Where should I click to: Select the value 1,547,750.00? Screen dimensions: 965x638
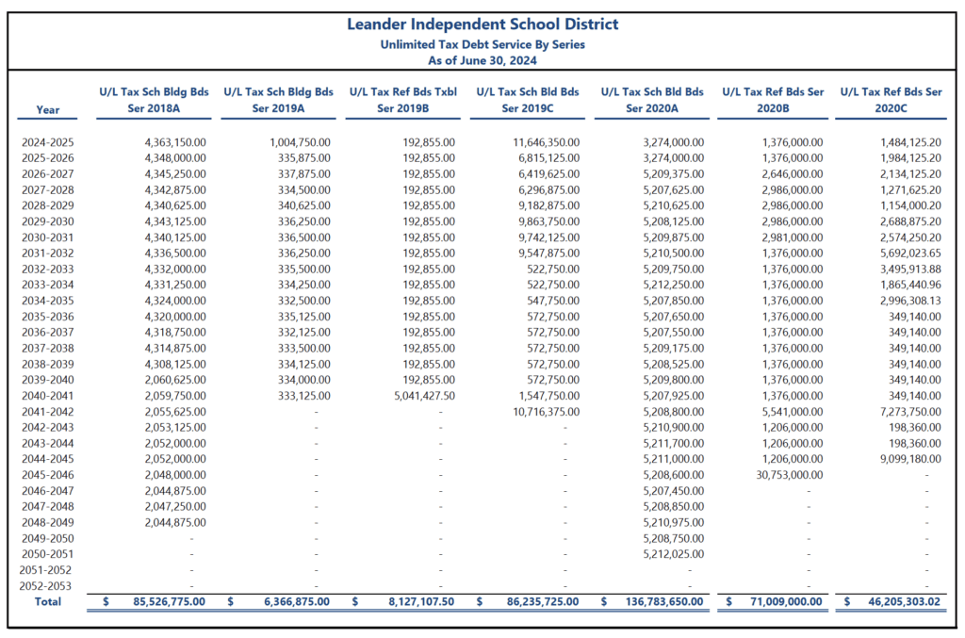(549, 396)
